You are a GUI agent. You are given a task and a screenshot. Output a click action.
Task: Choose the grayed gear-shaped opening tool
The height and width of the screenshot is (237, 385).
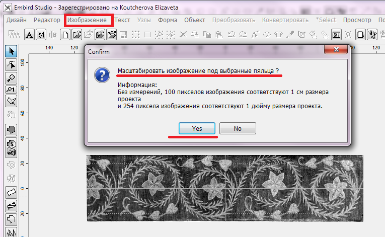pyautogui.click(x=11, y=165)
